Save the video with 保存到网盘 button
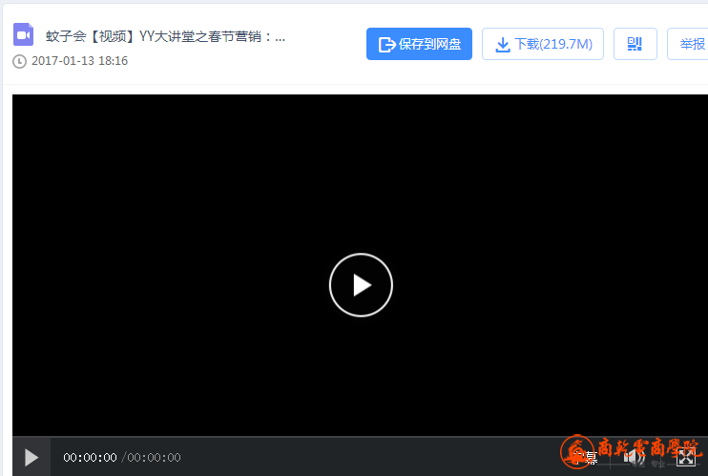This screenshot has height=476, width=708. [x=419, y=44]
